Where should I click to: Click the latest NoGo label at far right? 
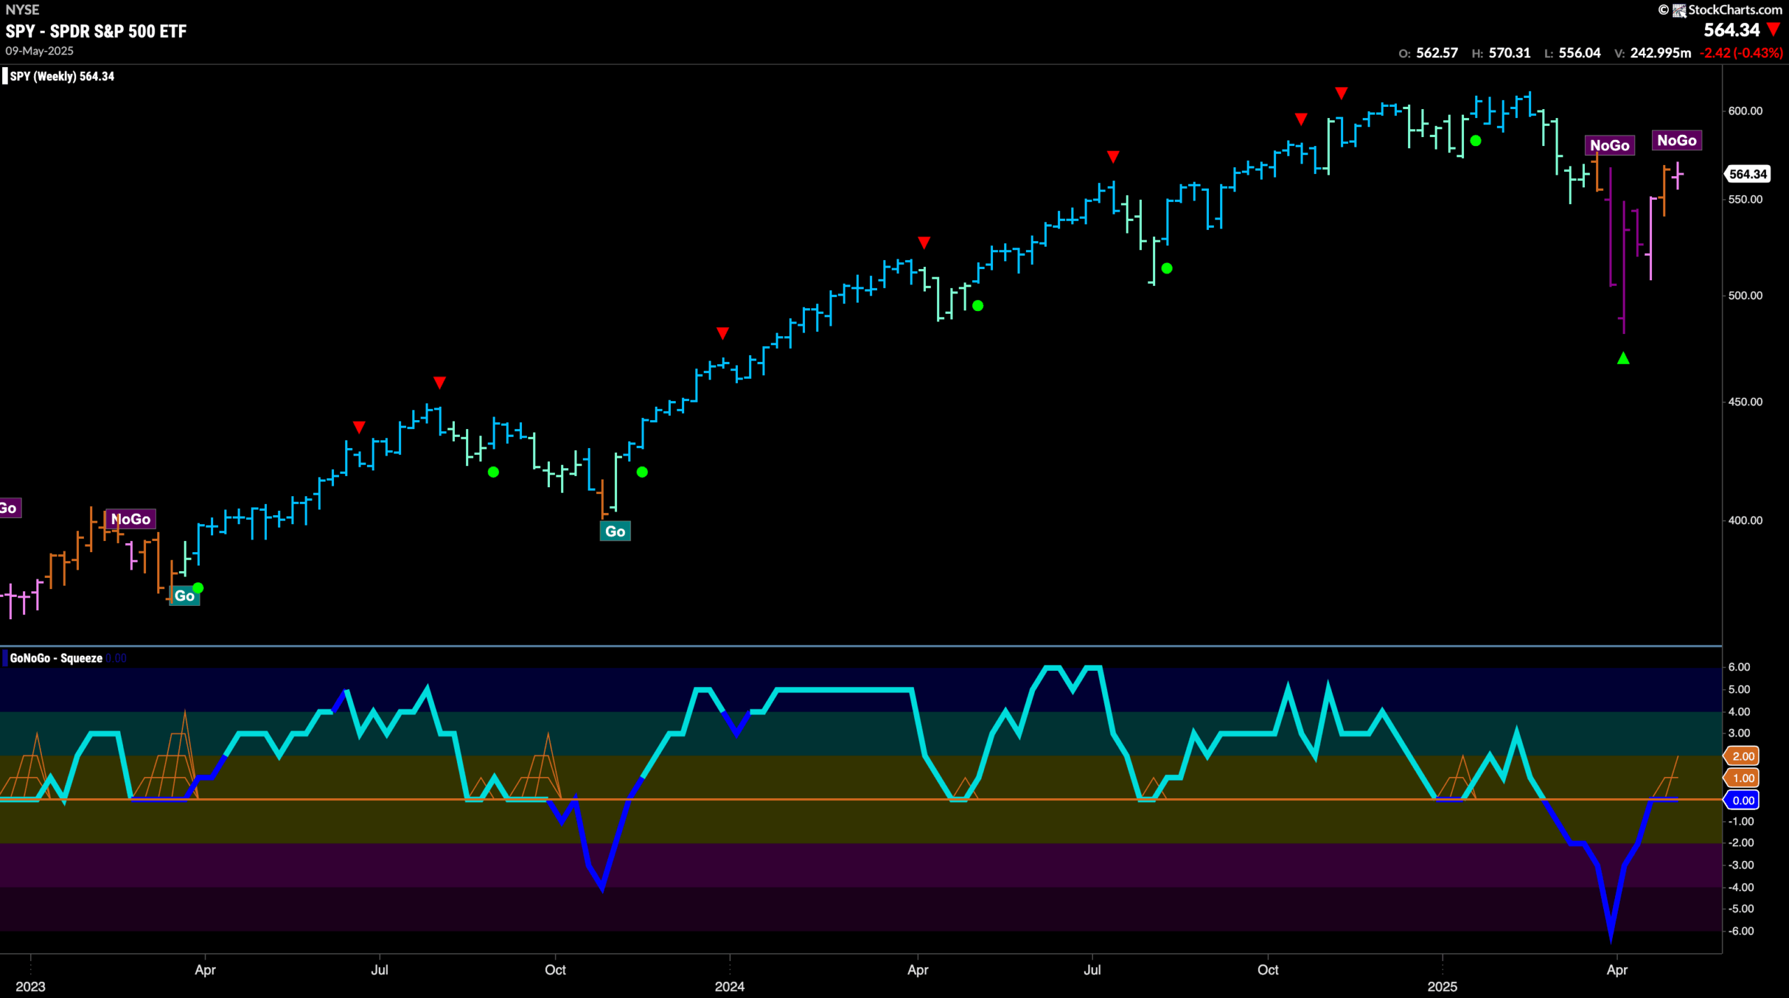click(x=1676, y=140)
